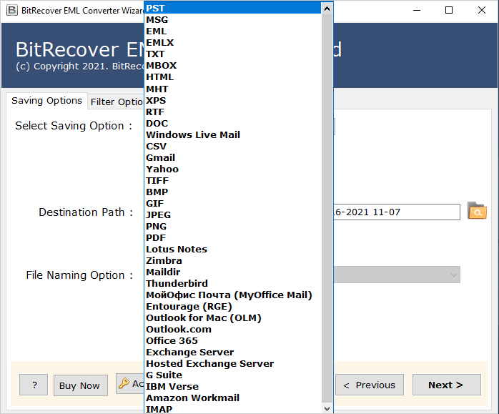This screenshot has height=414, width=499.
Task: Choose MBOX in saving options list
Action: 232,65
